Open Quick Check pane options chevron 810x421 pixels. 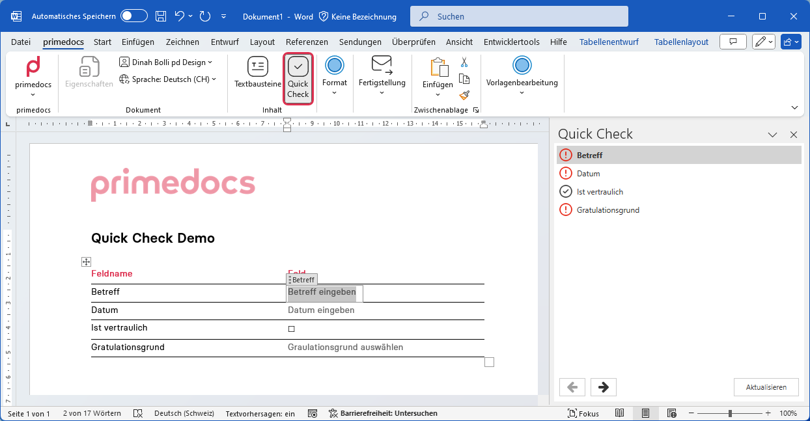tap(773, 135)
